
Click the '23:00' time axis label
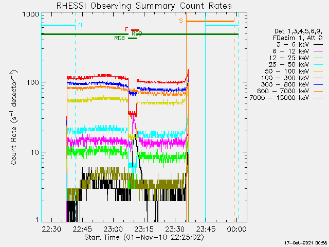pyautogui.click(x=113, y=228)
